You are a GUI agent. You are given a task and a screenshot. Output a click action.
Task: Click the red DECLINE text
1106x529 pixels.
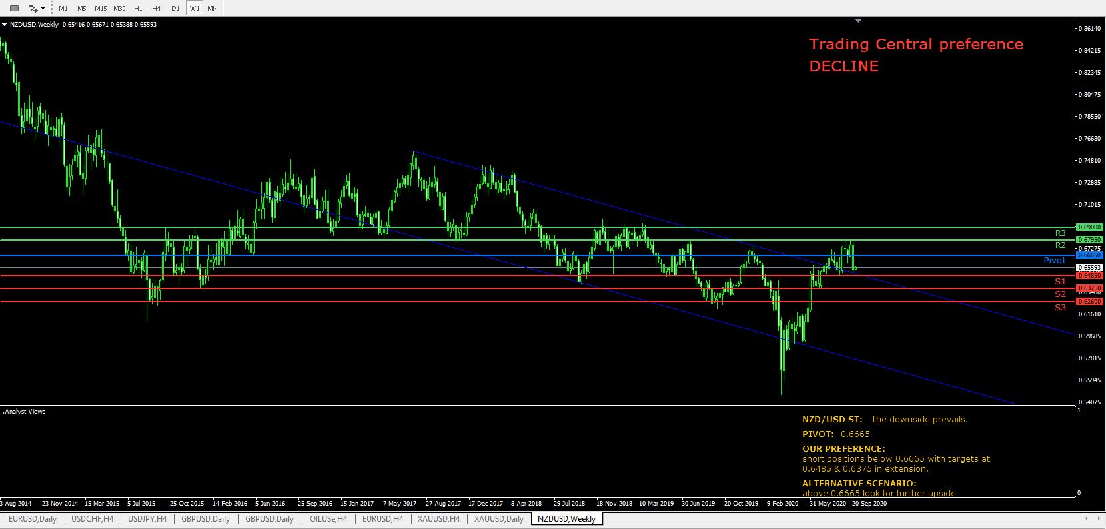point(843,66)
